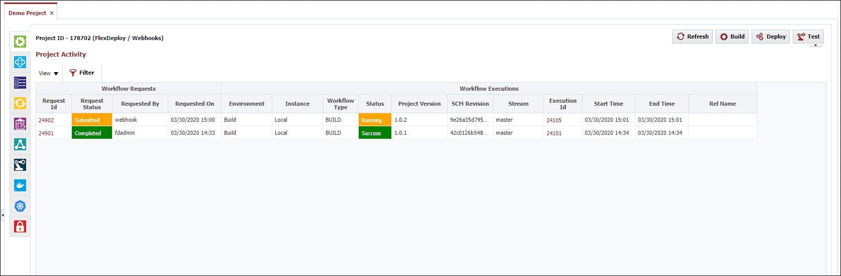The width and height of the screenshot is (841, 276).
Task: Click the Instance column header
Action: coord(297,104)
